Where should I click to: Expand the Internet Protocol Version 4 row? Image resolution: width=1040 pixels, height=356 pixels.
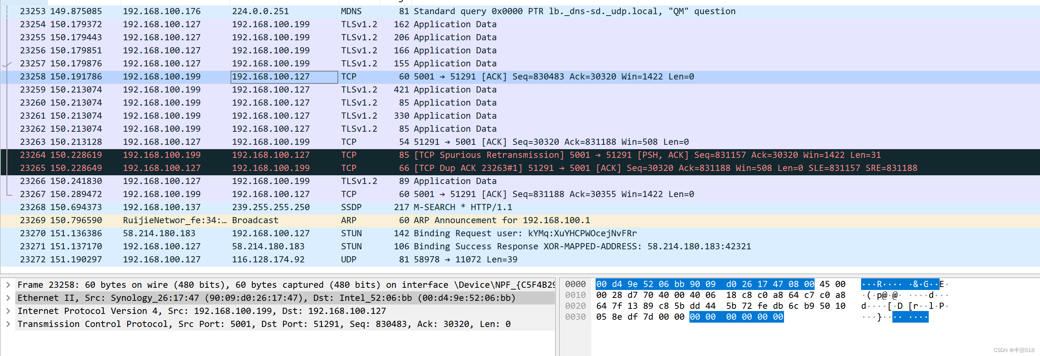pos(8,311)
